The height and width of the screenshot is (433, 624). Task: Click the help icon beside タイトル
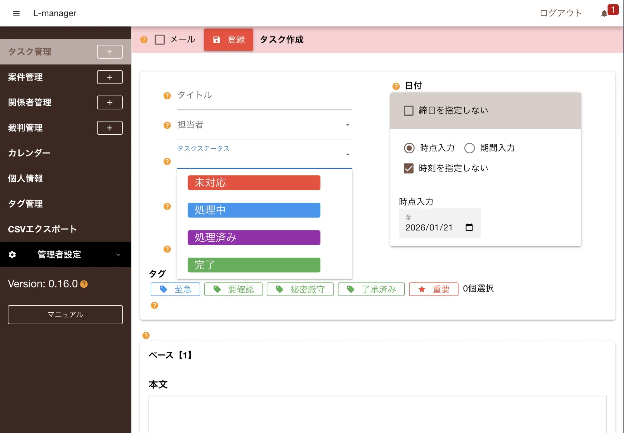167,95
